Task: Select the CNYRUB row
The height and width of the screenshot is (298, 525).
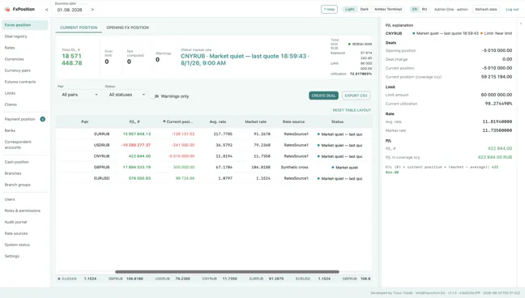Action: 214,156
